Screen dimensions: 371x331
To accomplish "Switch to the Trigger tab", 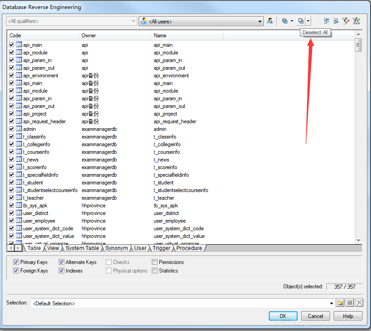I will pos(161,248).
